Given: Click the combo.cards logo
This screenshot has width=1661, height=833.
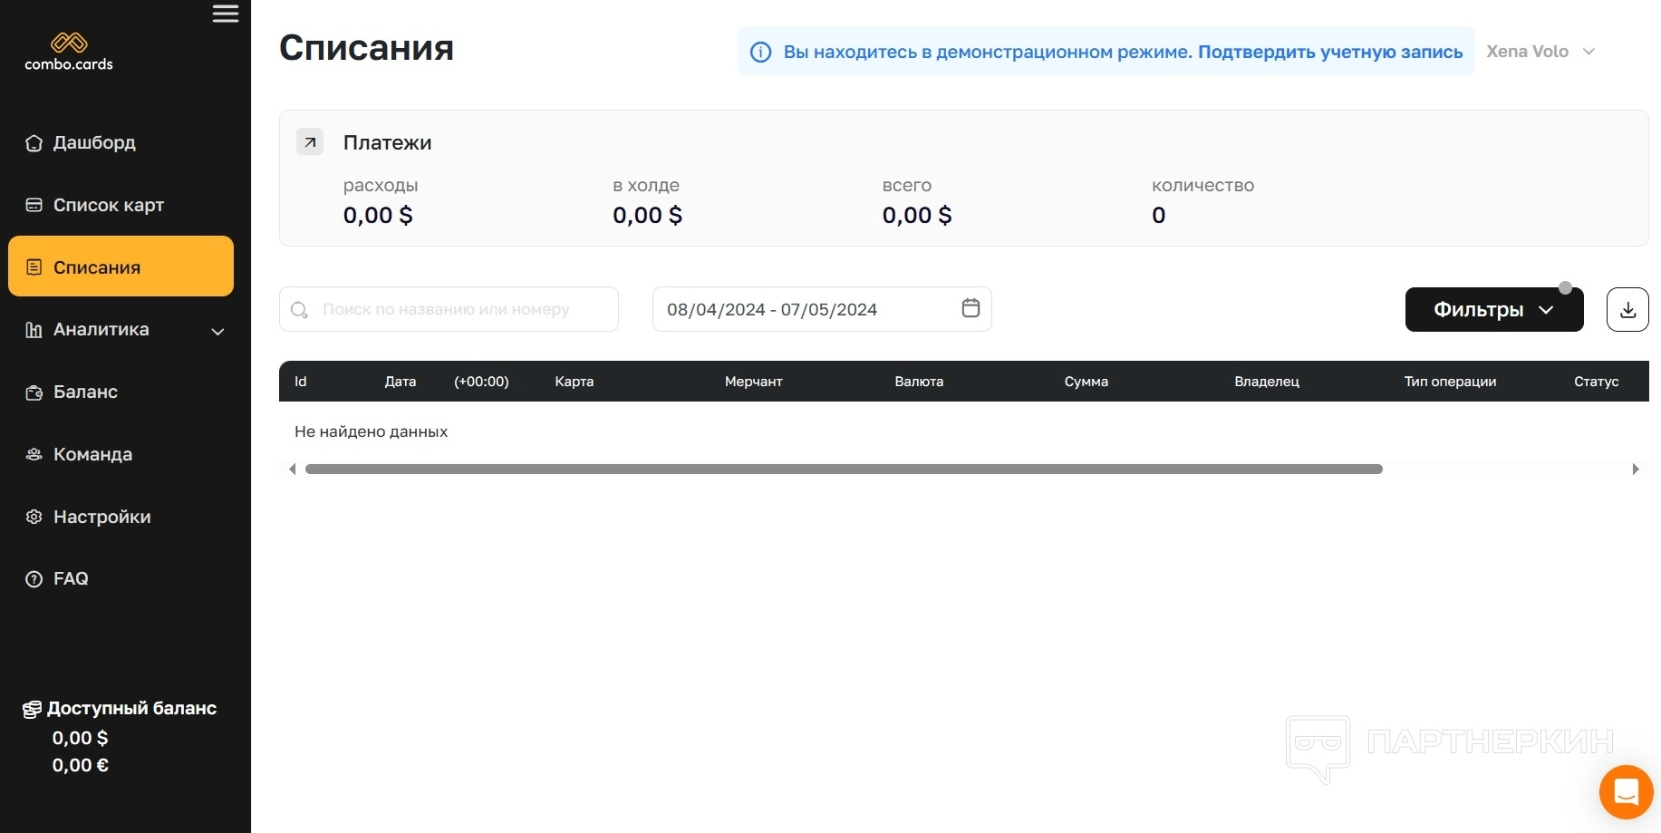Looking at the screenshot, I should (69, 52).
